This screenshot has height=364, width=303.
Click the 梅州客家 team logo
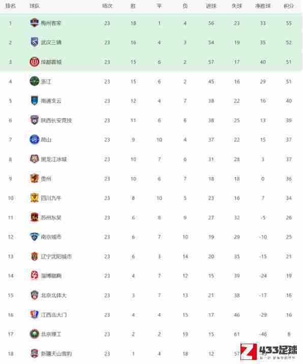point(35,23)
